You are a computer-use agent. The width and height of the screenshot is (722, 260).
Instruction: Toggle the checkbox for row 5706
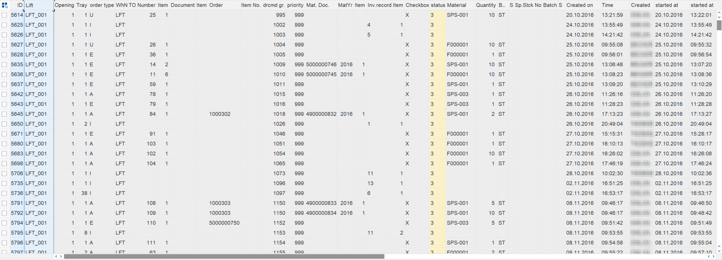[4, 174]
